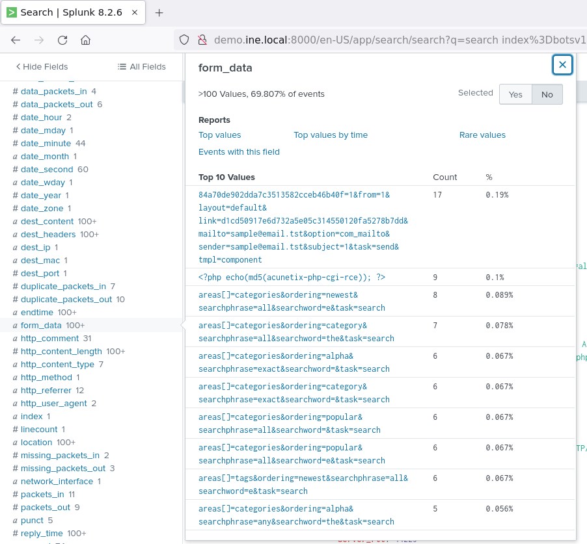Open index field summary

pos(31,416)
